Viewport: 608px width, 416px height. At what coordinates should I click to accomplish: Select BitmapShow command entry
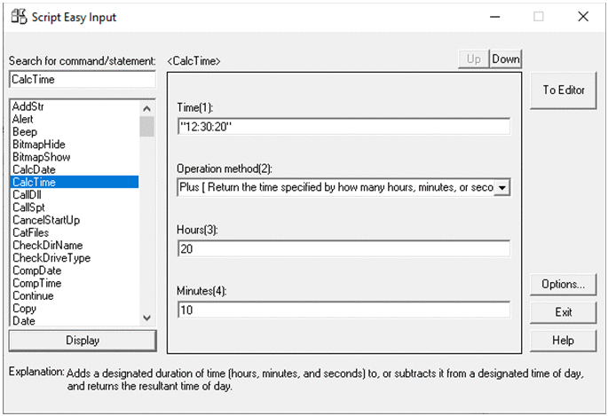pyautogui.click(x=41, y=157)
